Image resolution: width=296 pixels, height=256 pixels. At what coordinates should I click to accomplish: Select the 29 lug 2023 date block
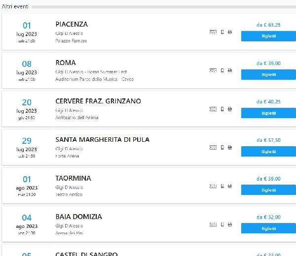click(x=27, y=148)
